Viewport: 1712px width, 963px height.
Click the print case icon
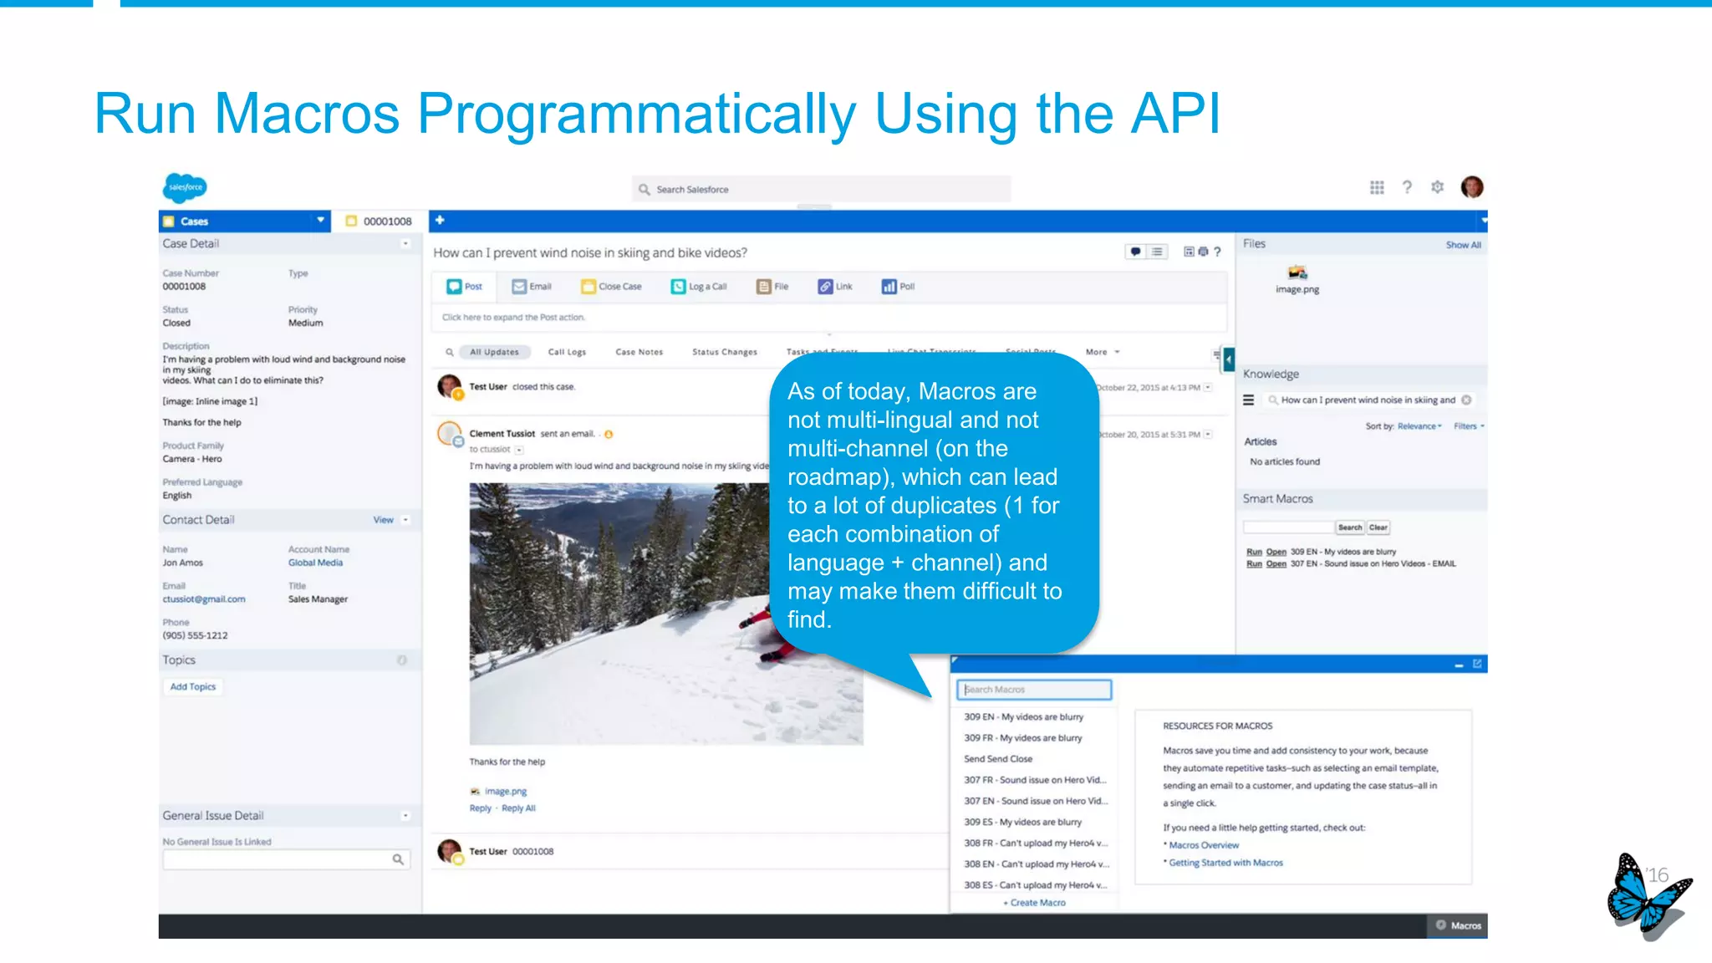(x=1203, y=252)
